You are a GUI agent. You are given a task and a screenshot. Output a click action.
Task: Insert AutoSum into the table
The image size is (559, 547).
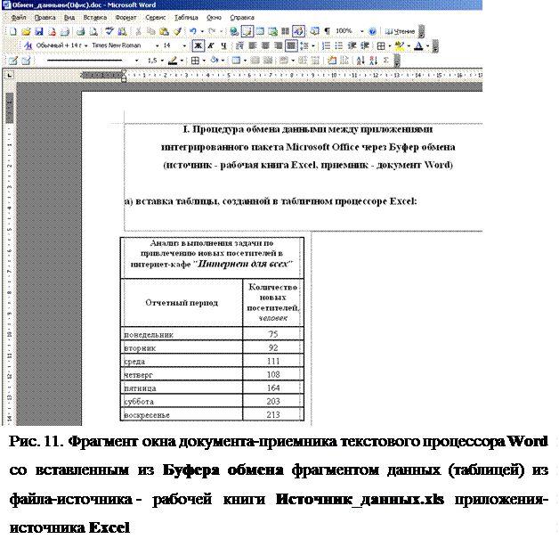385,60
